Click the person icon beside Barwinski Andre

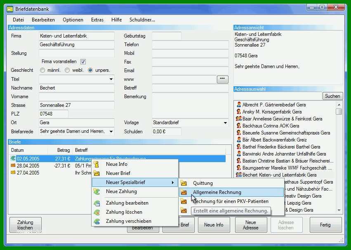[239, 154]
